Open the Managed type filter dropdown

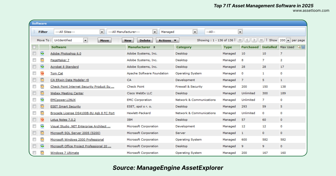coord(179,32)
